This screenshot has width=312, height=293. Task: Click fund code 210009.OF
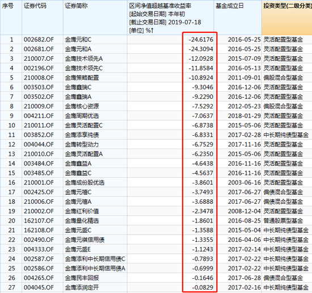point(39,106)
